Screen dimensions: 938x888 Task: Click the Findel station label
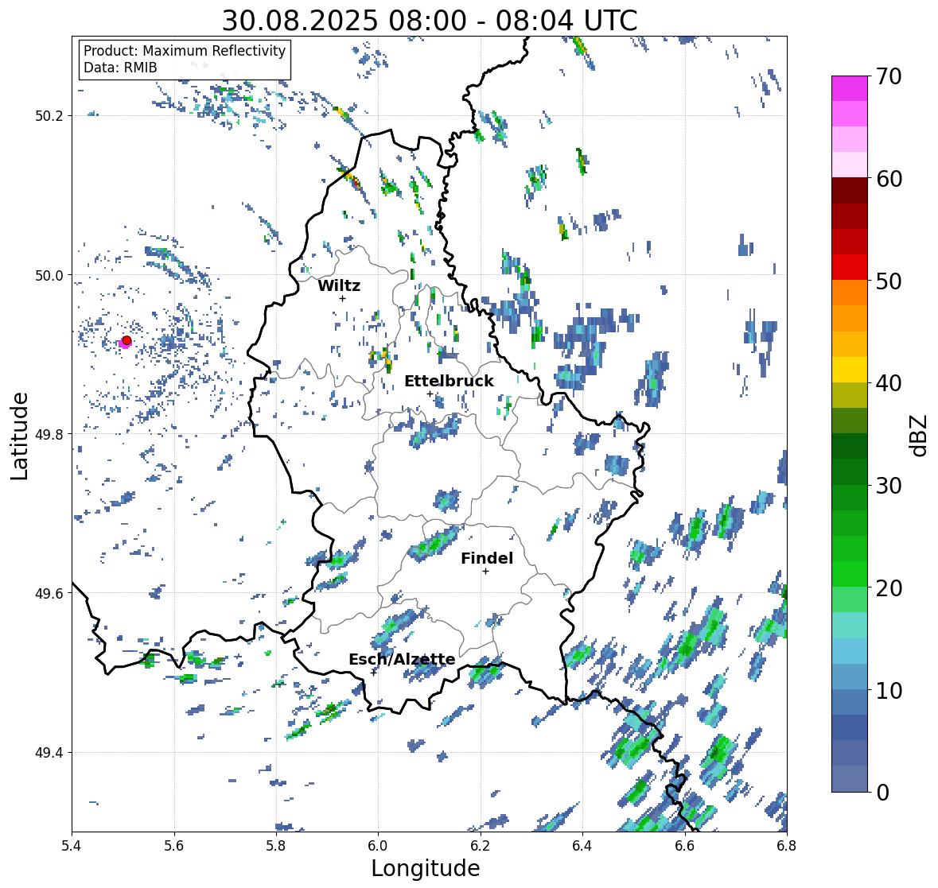[x=486, y=558]
